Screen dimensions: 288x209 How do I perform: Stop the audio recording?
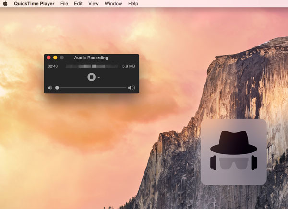(x=91, y=77)
